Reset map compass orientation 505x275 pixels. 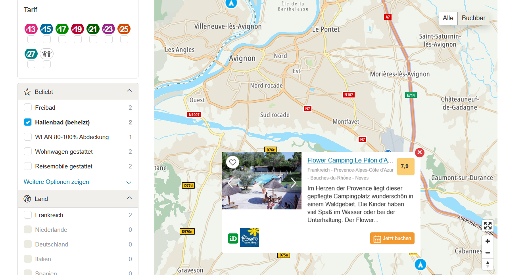pyautogui.click(x=488, y=264)
